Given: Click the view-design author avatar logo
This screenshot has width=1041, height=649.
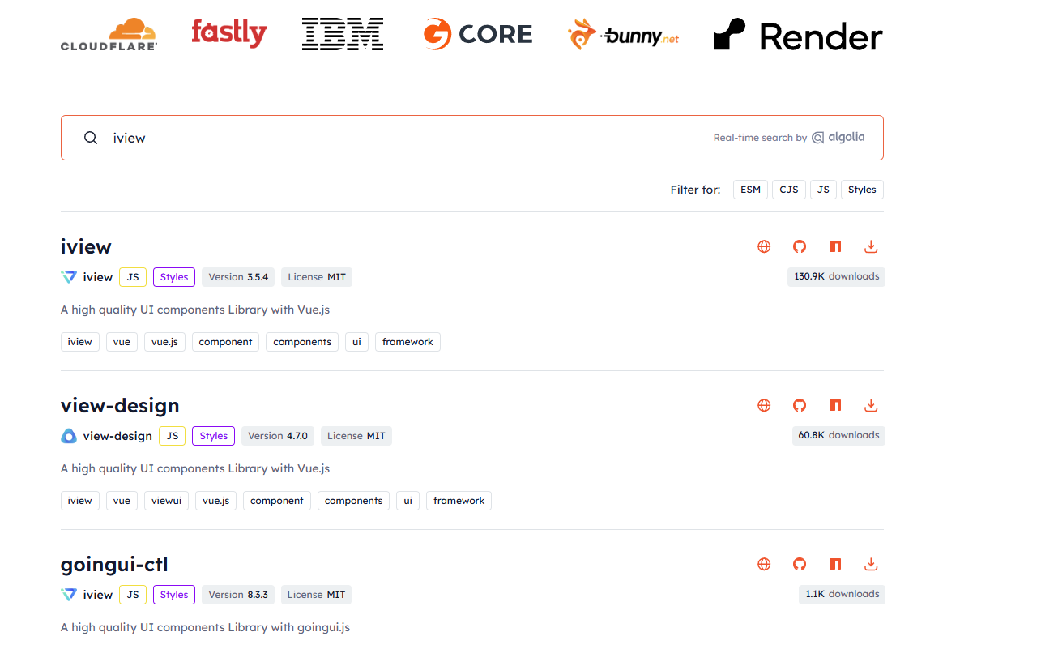Looking at the screenshot, I should tap(69, 436).
